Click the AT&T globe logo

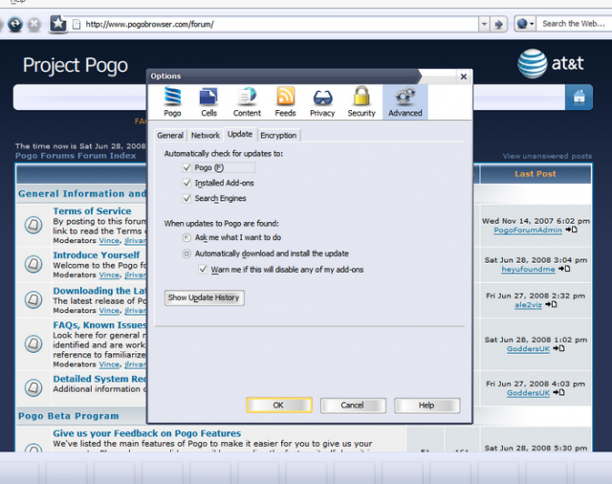tap(532, 64)
